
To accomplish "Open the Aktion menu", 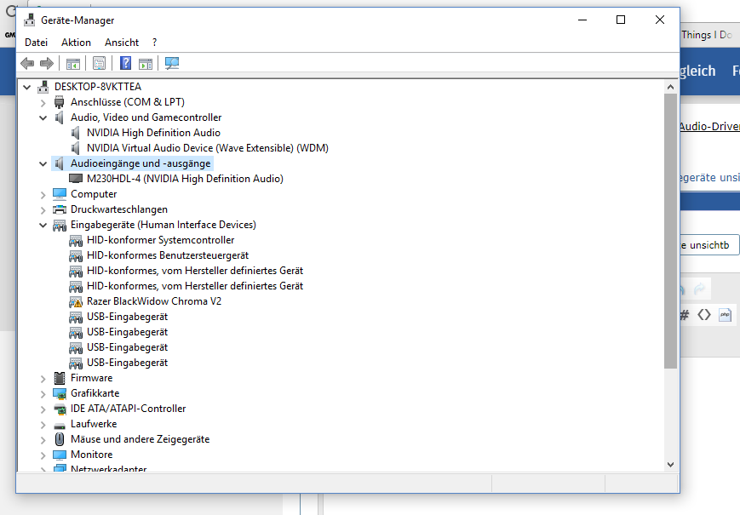I will (x=76, y=43).
